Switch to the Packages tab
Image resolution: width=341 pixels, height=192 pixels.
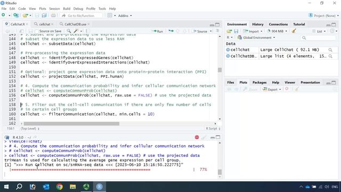pyautogui.click(x=259, y=83)
